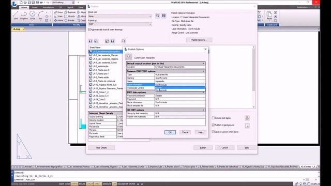Toggle GRID in status bar
The width and height of the screenshot is (331, 186).
click(67, 184)
